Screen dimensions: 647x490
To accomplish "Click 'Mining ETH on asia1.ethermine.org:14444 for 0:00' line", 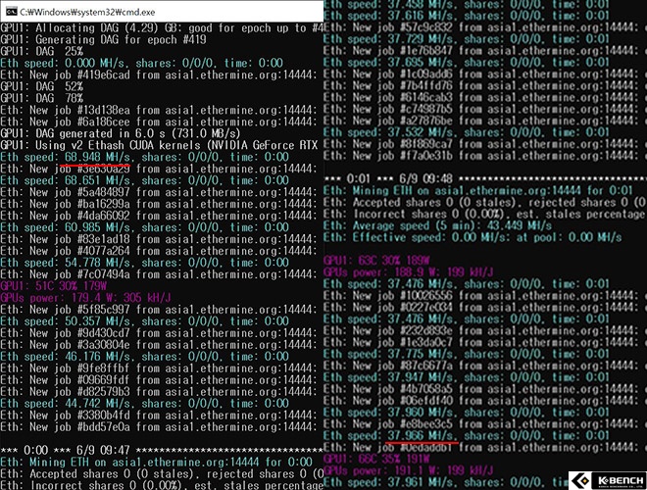I will (157, 462).
